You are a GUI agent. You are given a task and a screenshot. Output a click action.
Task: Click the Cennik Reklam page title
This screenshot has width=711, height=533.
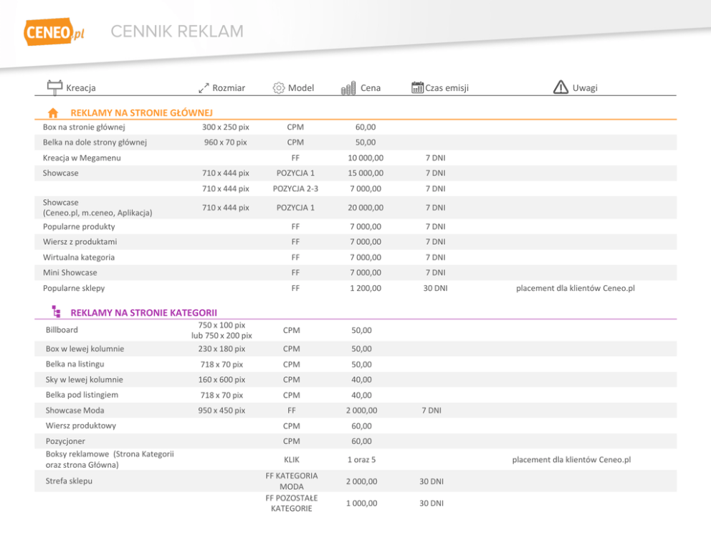coord(177,32)
